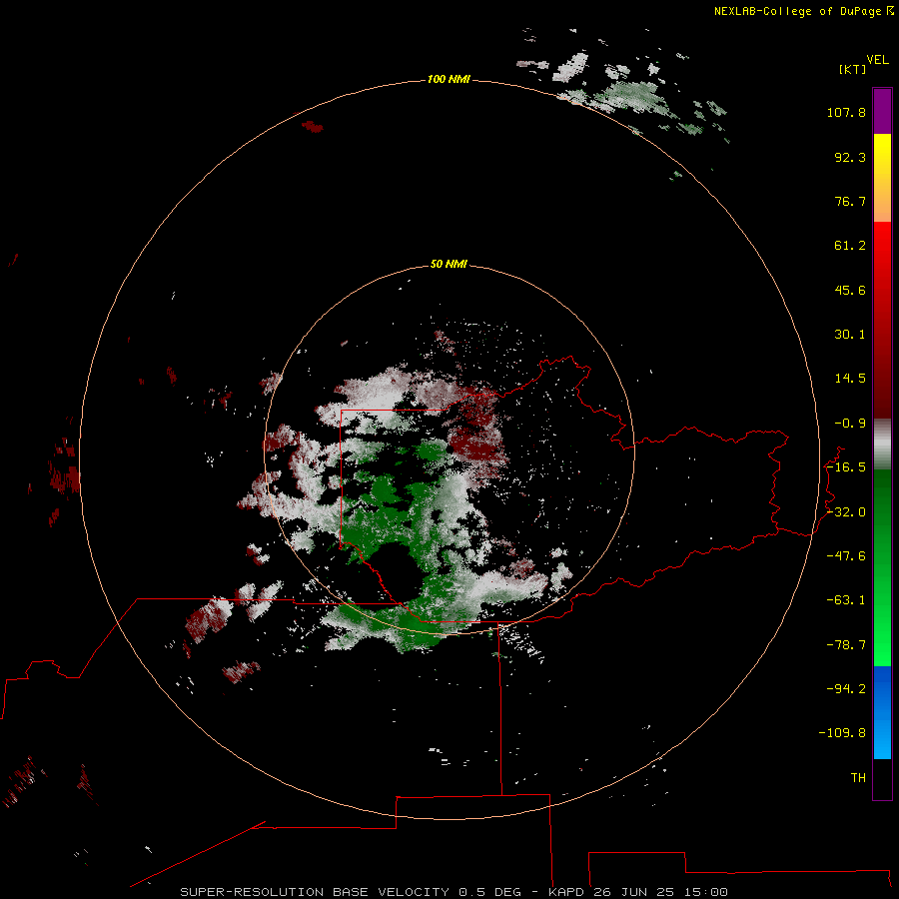Click the -109.8 velocity scale value
899x899 pixels.
pyautogui.click(x=842, y=733)
